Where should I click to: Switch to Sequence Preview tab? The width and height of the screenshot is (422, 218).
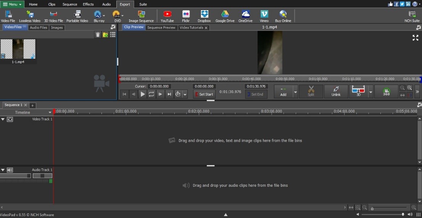pos(161,27)
